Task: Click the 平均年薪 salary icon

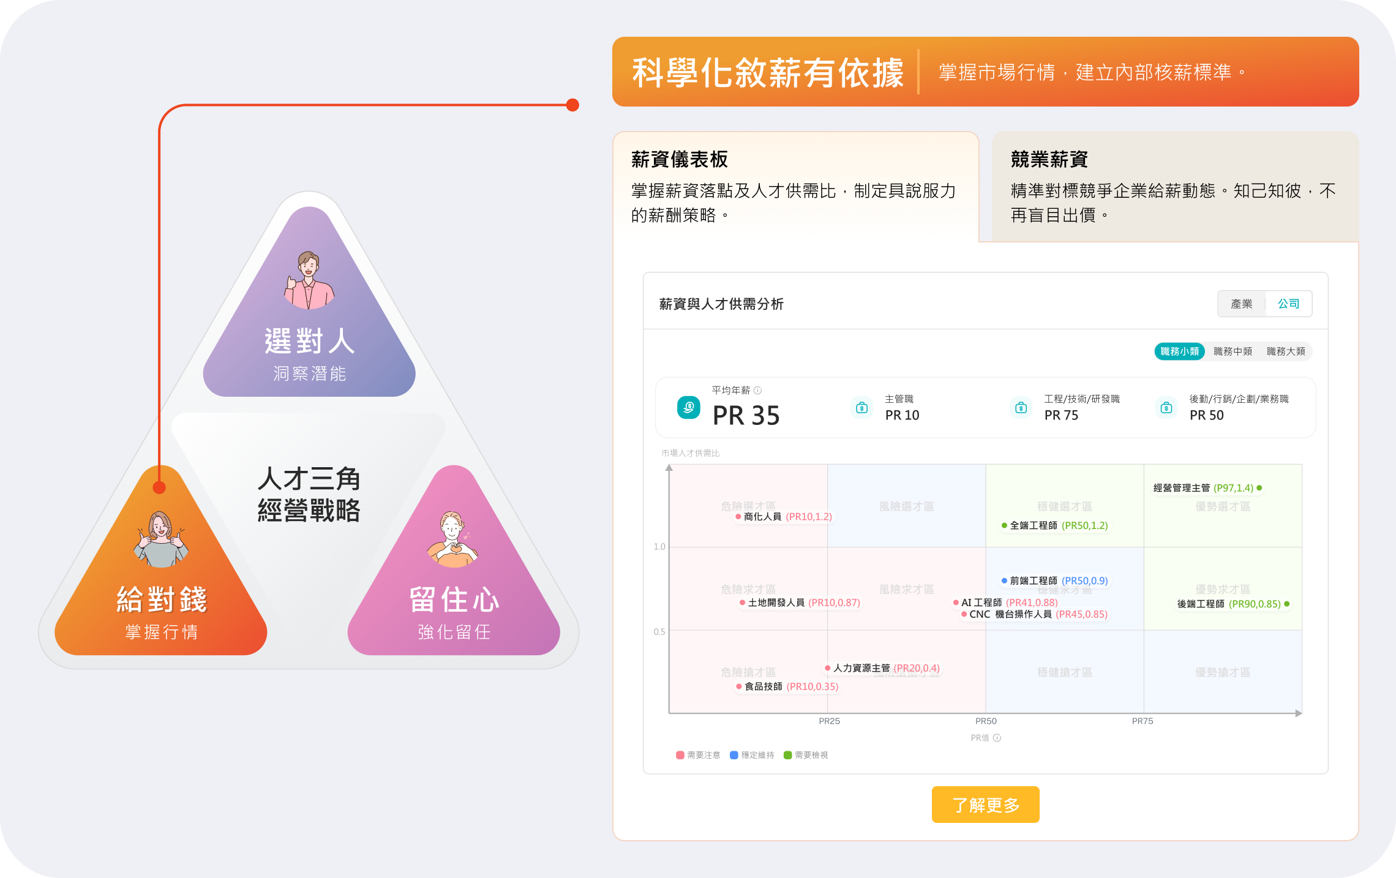Action: point(688,407)
